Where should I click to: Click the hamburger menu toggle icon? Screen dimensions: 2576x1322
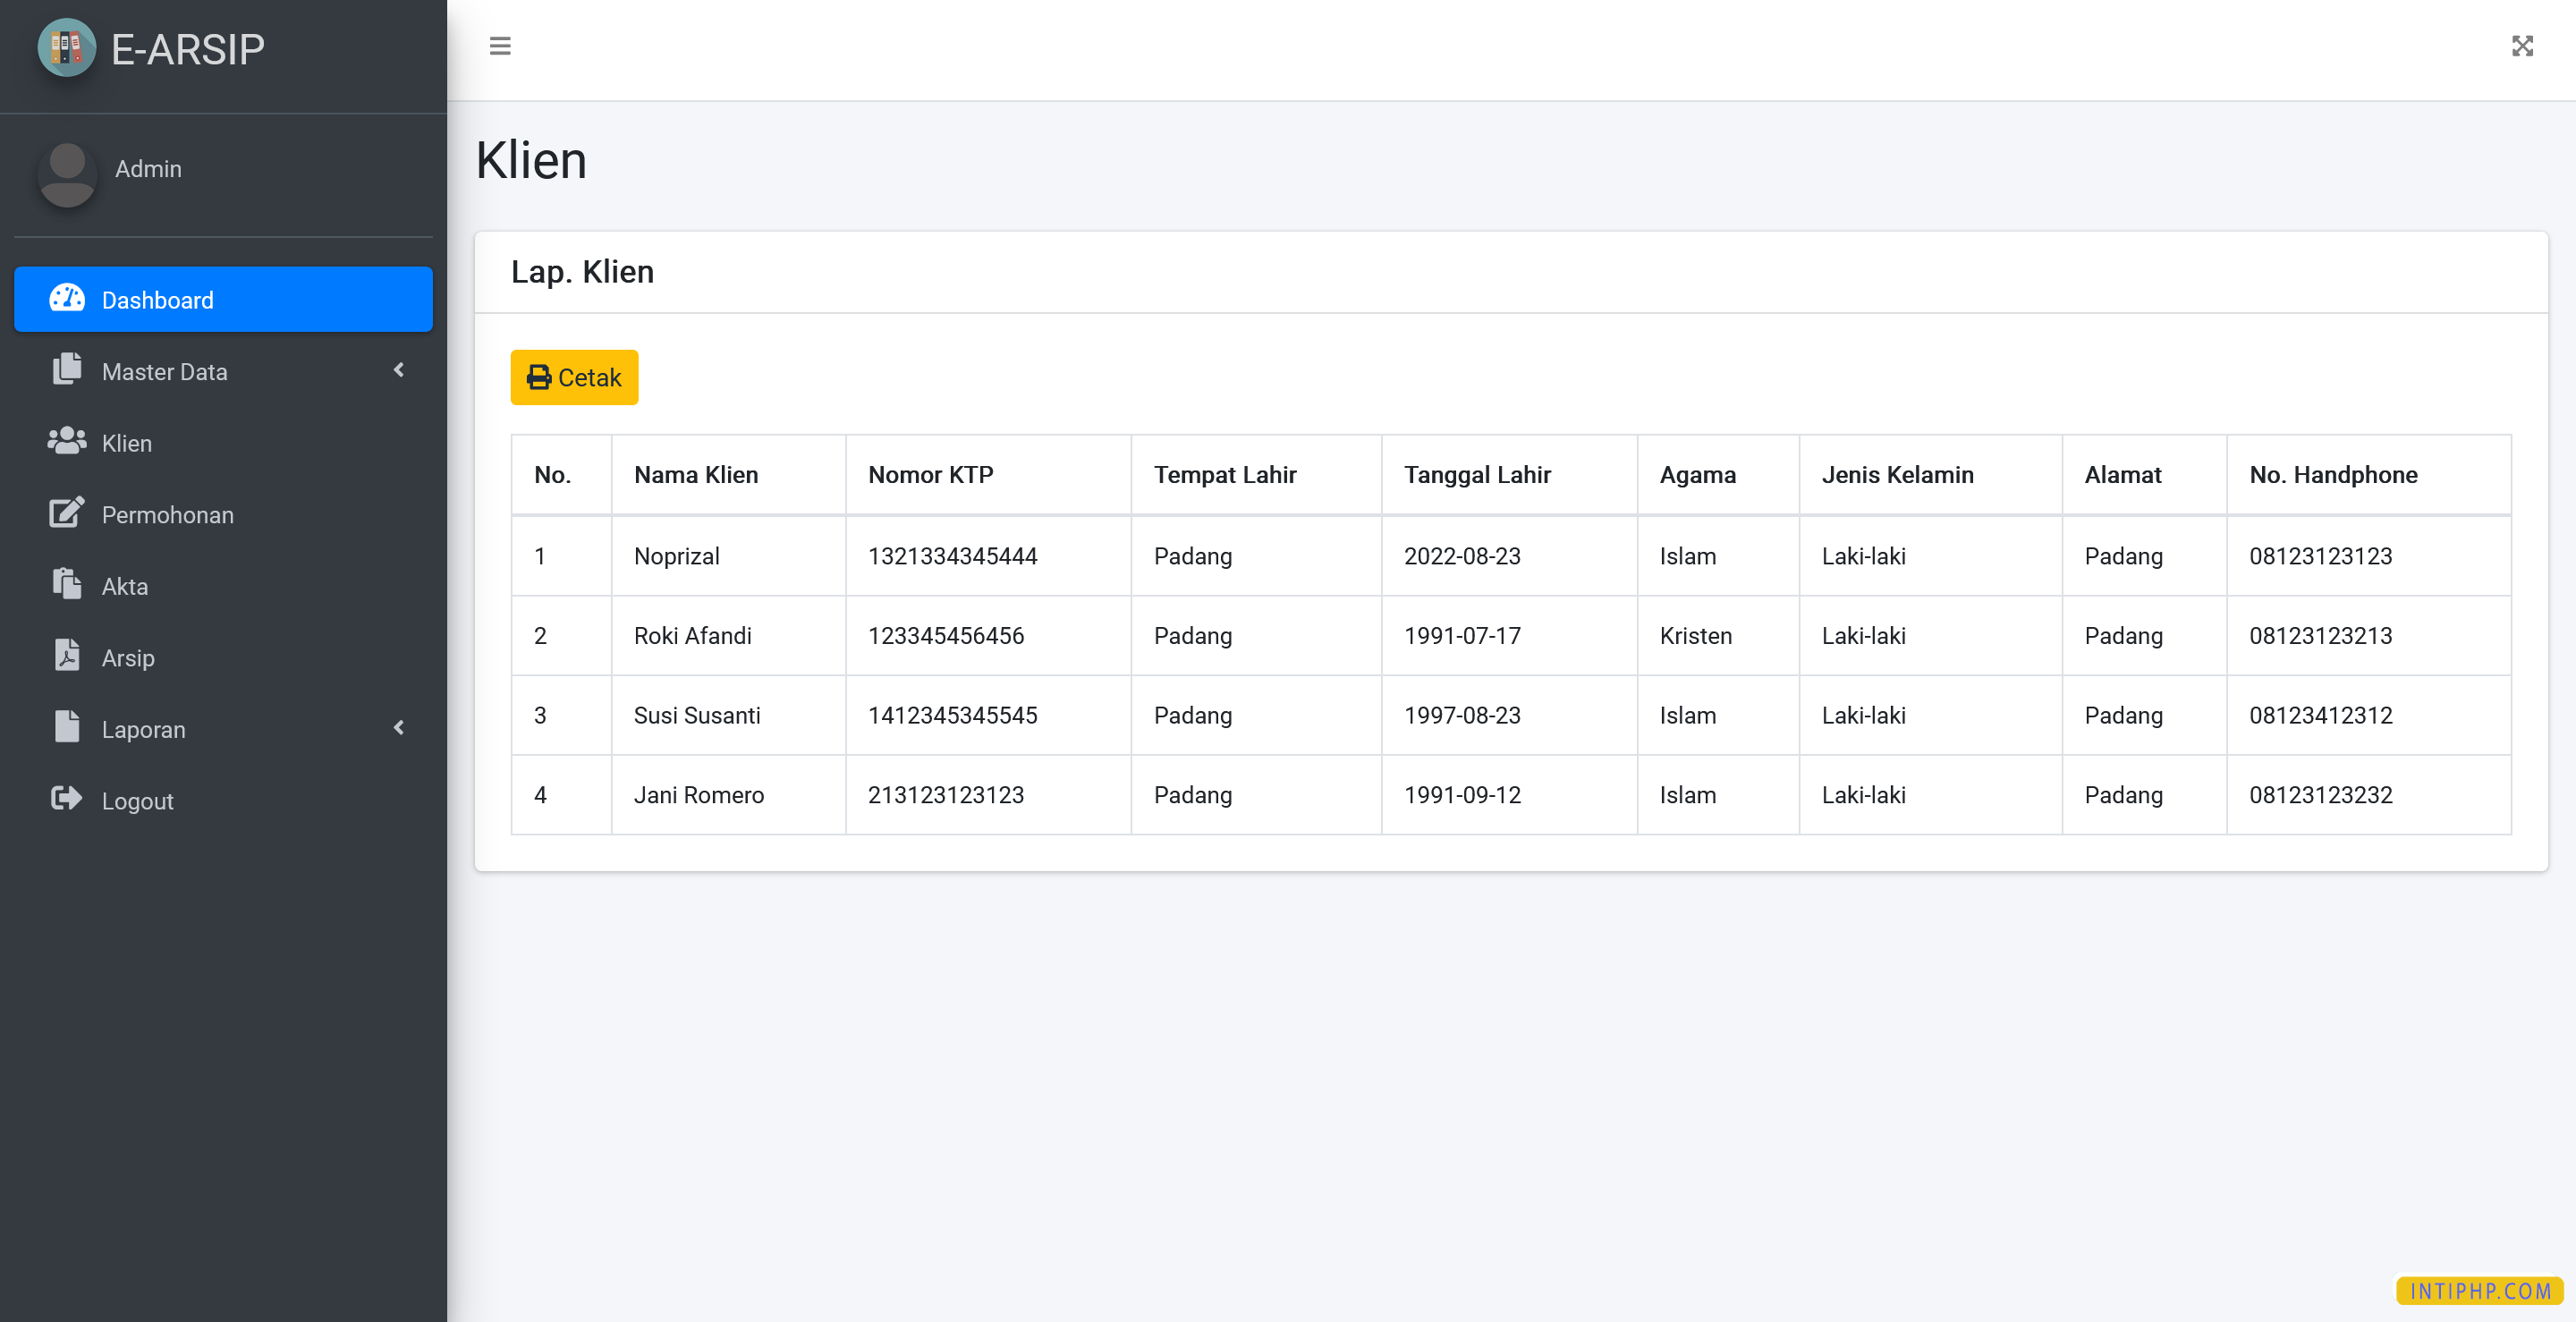click(x=500, y=46)
